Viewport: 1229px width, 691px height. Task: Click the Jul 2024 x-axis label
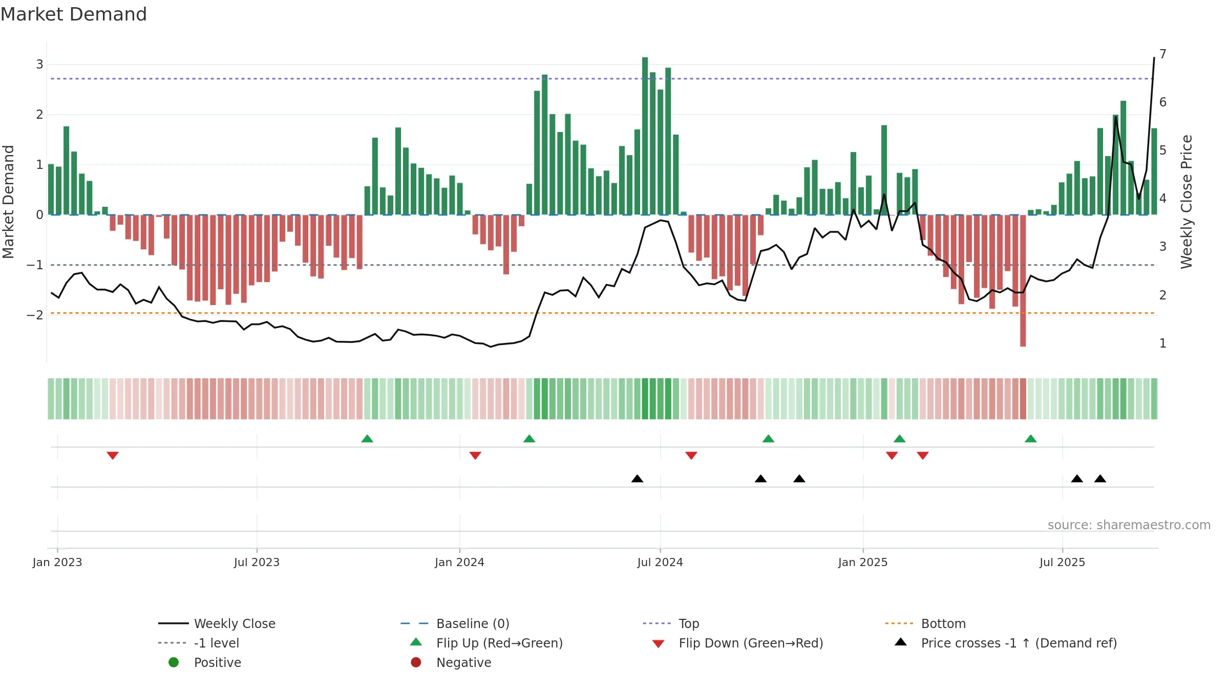(x=660, y=563)
